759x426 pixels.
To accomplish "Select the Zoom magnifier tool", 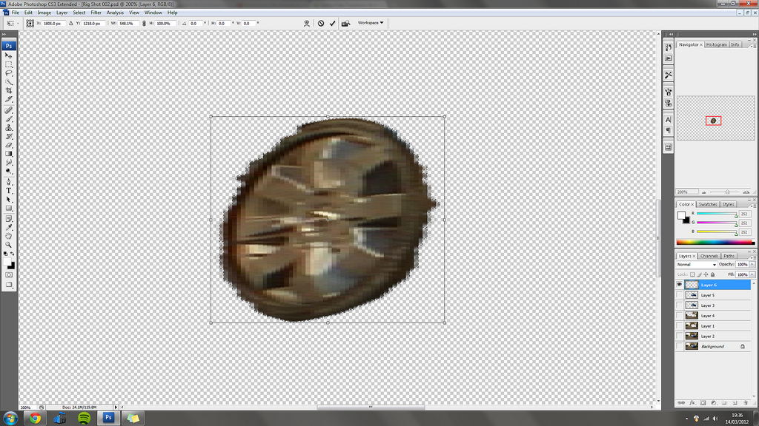I will (9, 244).
